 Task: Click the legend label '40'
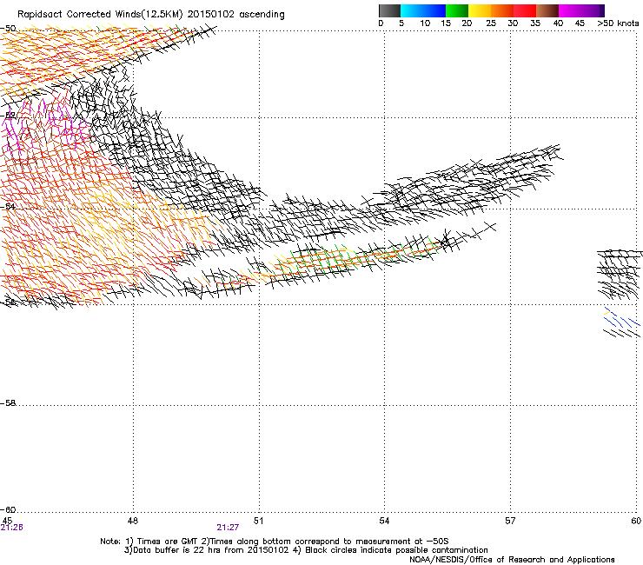[x=558, y=23]
